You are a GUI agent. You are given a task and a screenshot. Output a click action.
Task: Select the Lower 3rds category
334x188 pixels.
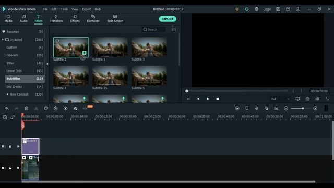tap(25, 71)
